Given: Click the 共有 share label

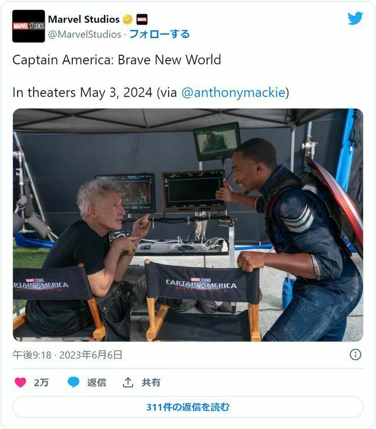Looking at the screenshot, I should [x=151, y=383].
